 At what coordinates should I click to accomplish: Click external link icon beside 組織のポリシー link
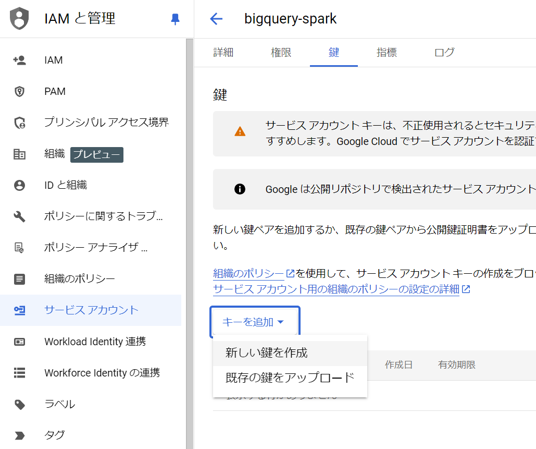tap(290, 273)
